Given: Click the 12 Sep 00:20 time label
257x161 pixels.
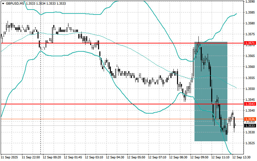Looking at the screenshot, I should (52, 157).
